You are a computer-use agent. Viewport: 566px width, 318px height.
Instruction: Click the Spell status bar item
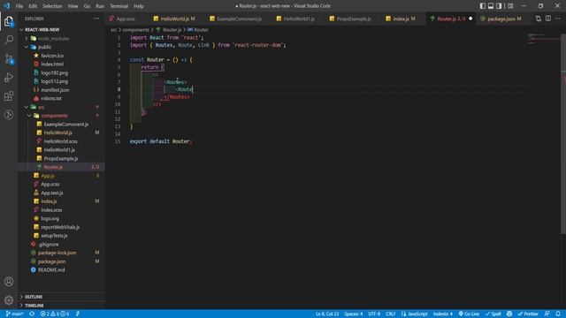click(493, 314)
